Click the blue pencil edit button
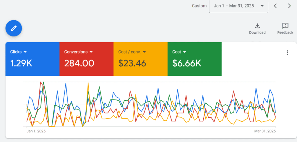Image resolution: width=297 pixels, height=142 pixels. (14, 28)
